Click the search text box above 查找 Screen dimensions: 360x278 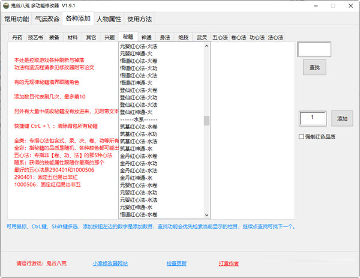[314, 49]
